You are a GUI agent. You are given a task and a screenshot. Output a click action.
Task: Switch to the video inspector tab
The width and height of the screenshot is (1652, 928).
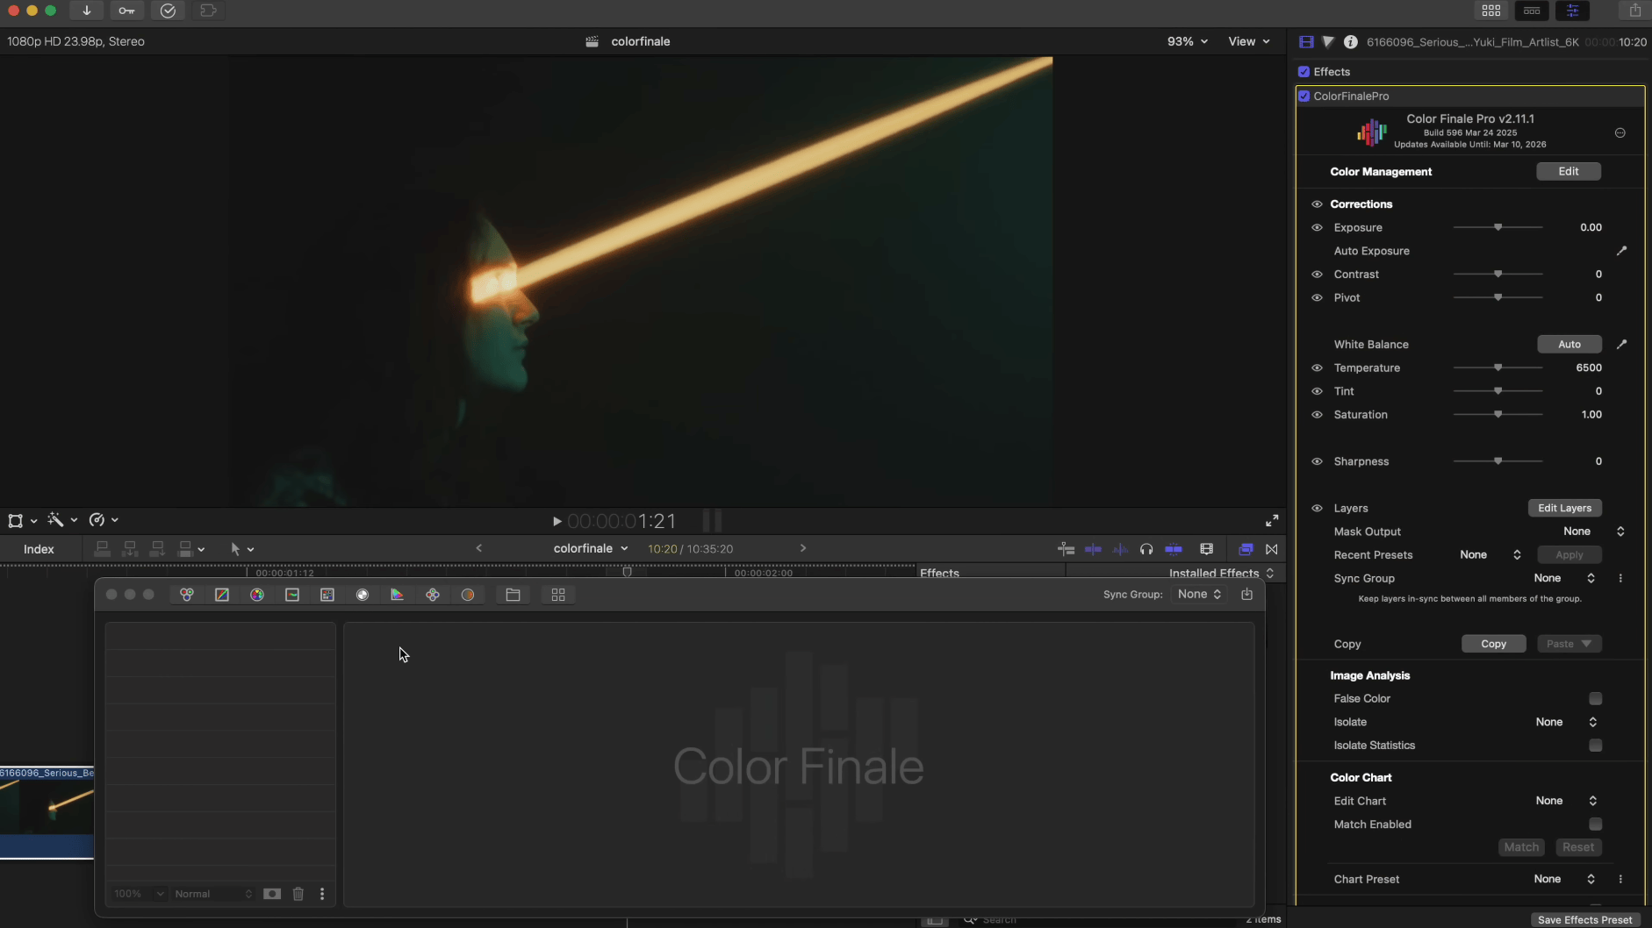tap(1306, 41)
